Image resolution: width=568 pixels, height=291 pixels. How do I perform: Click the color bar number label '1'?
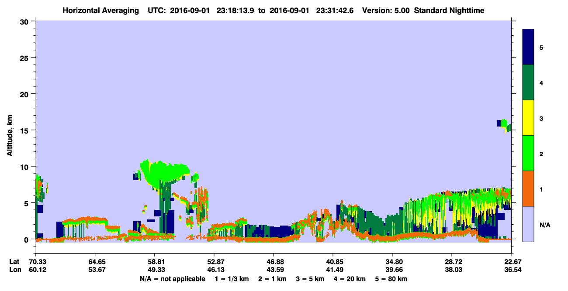(x=541, y=189)
